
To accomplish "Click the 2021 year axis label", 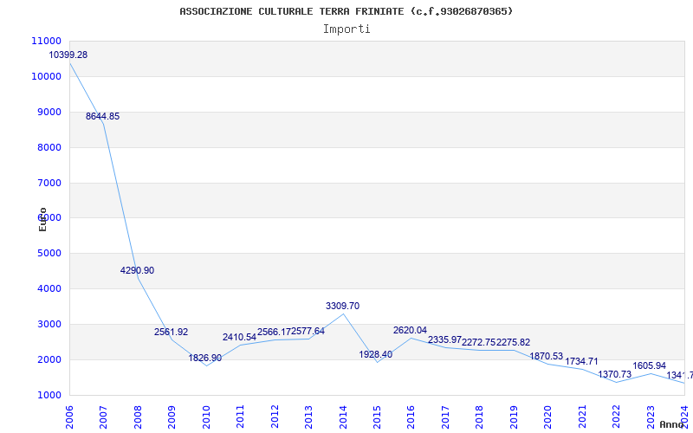I will pos(582,417).
